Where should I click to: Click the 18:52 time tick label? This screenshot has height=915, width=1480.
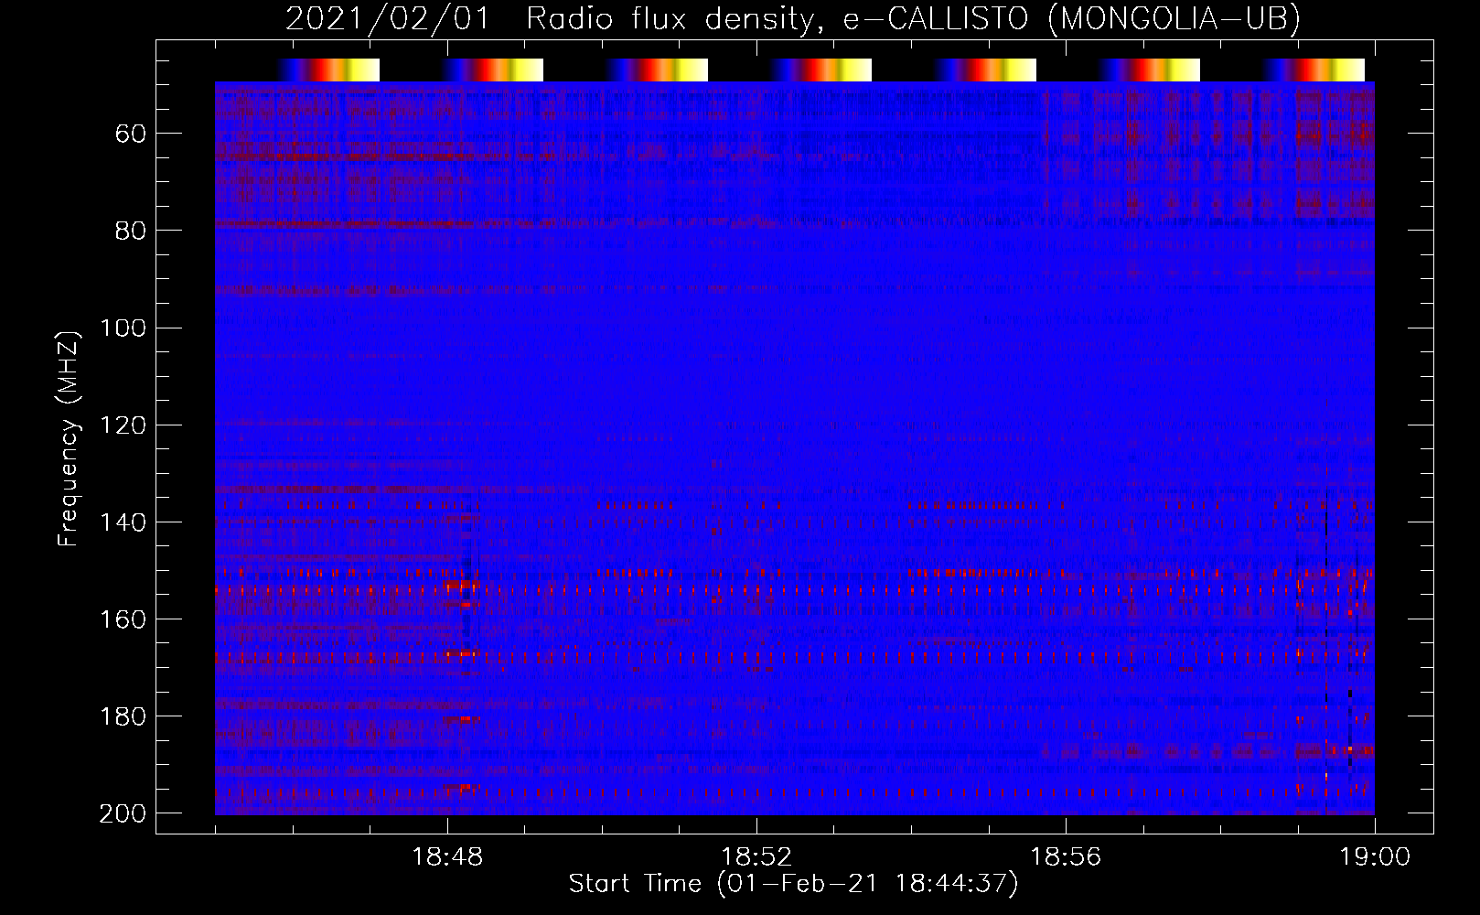(756, 857)
